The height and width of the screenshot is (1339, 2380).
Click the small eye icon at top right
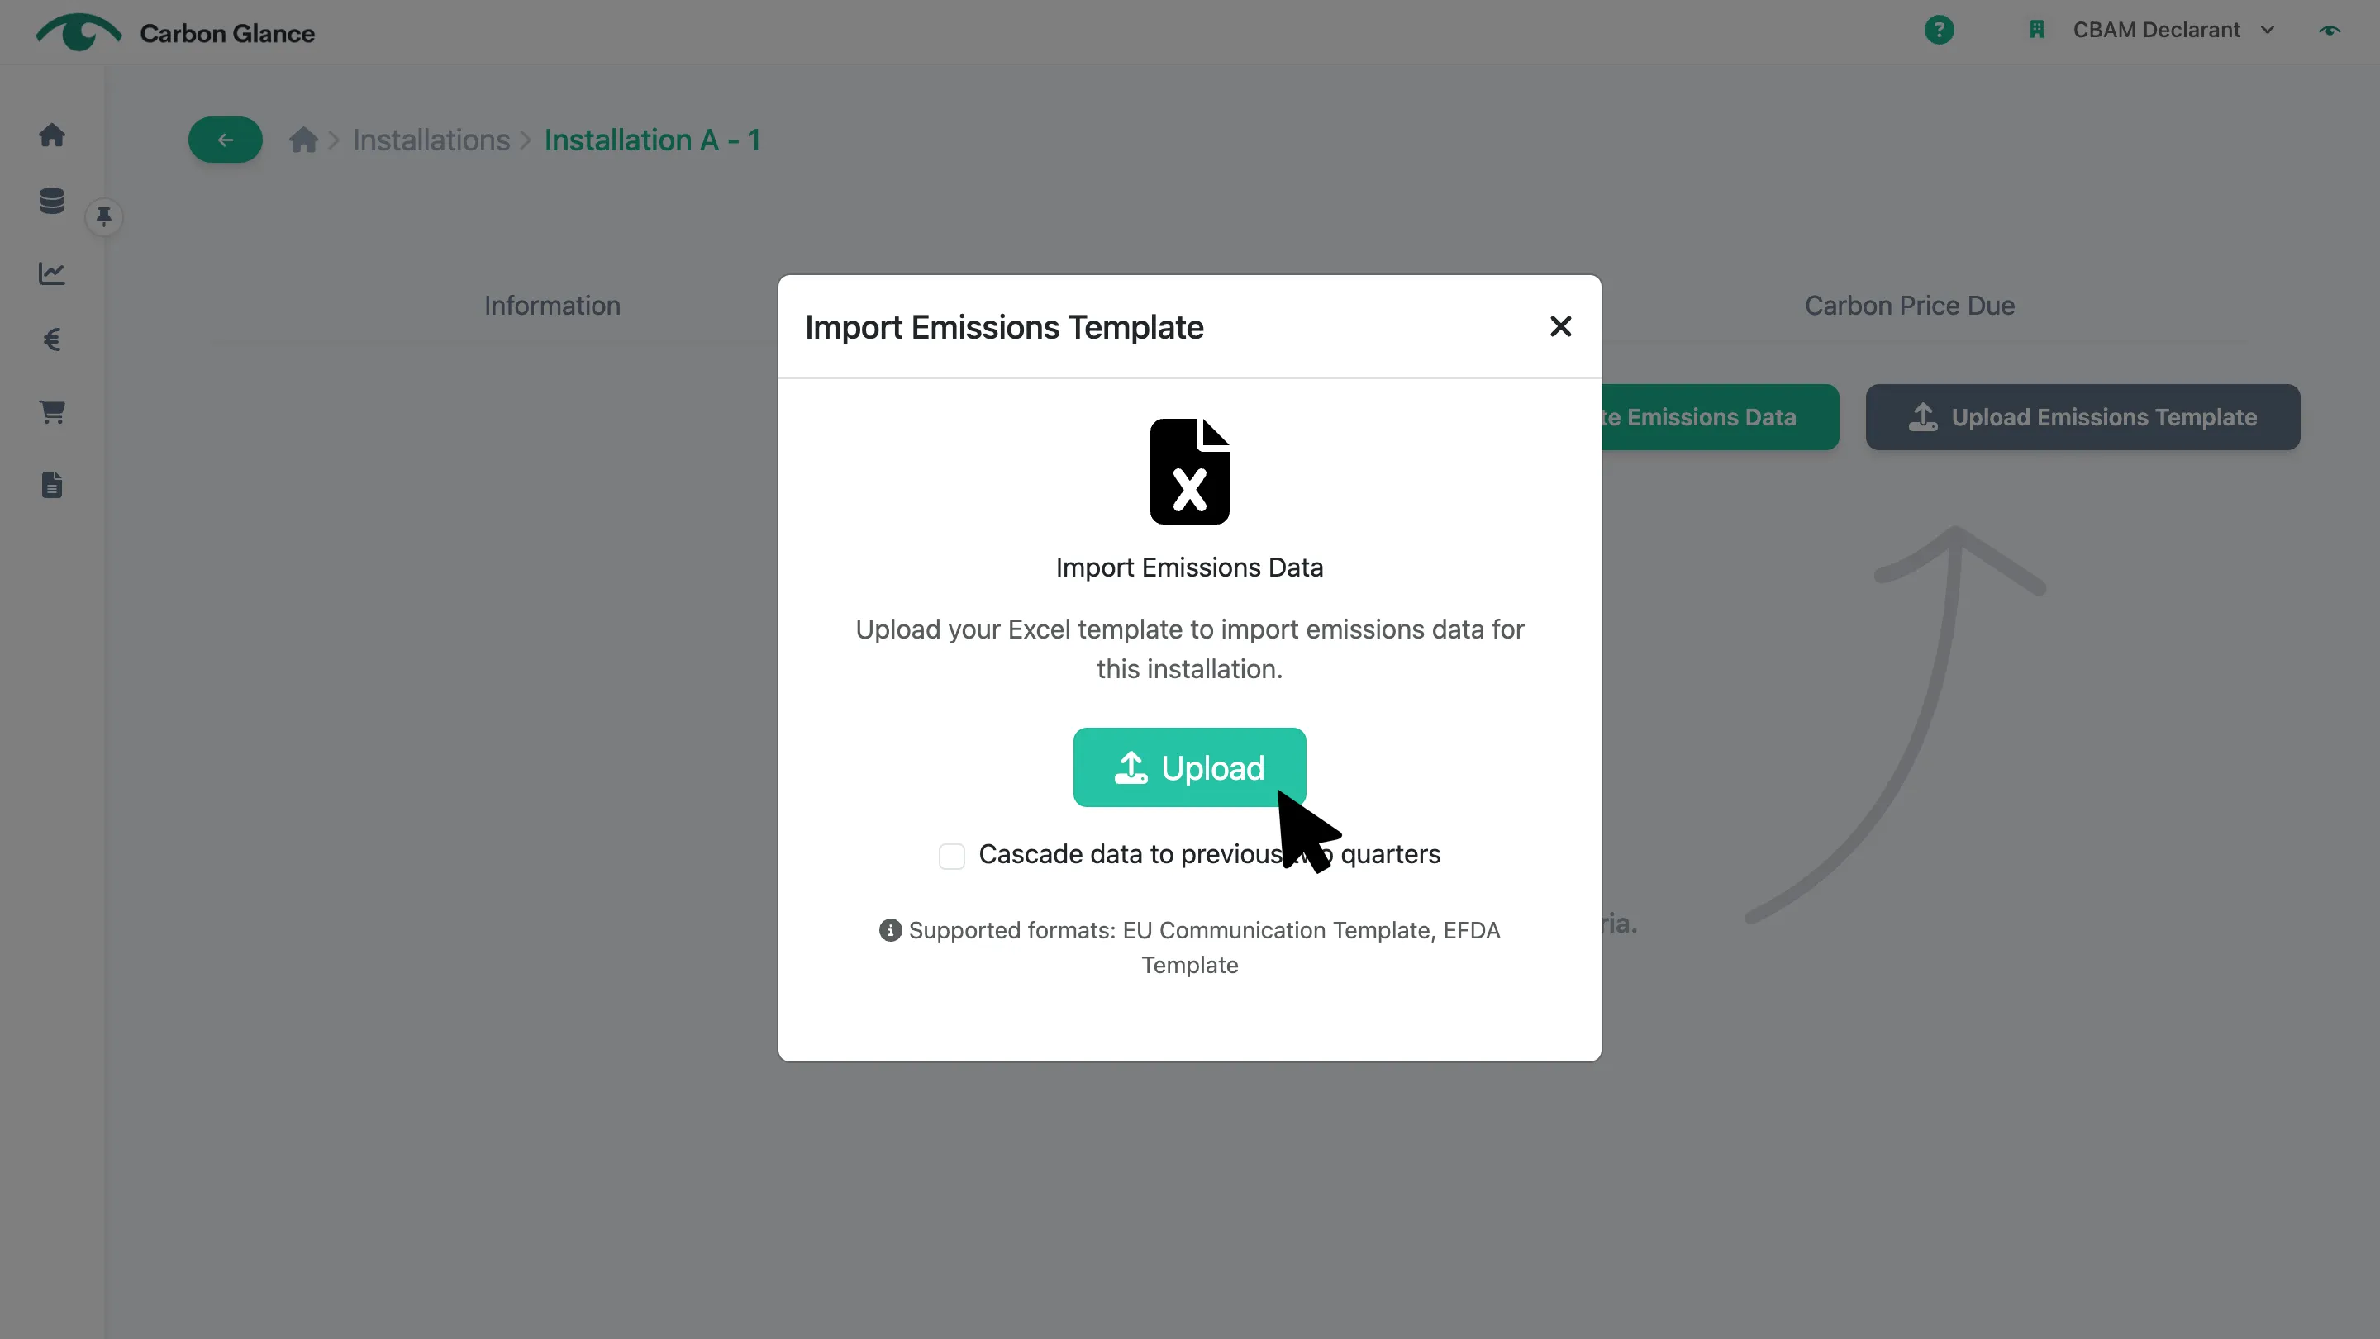click(2330, 31)
